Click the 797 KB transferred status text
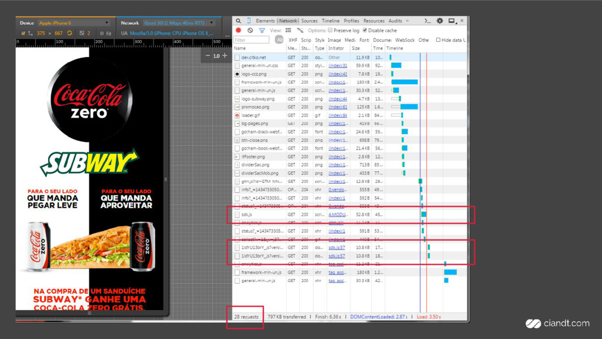The height and width of the screenshot is (339, 602). [x=287, y=317]
